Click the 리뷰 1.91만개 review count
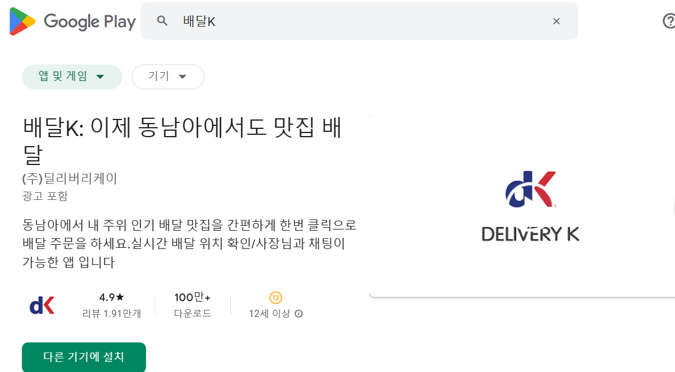Viewport: 675px width, 372px height. [x=112, y=313]
